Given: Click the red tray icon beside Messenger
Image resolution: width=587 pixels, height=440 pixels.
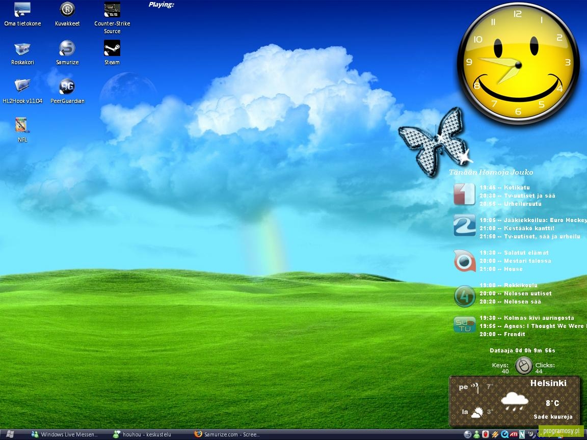Looking at the screenshot, I should (486, 434).
